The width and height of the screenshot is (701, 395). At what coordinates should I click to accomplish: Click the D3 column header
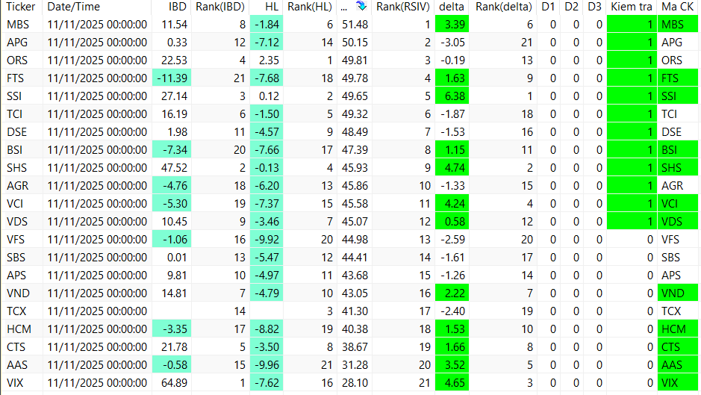(x=594, y=7)
